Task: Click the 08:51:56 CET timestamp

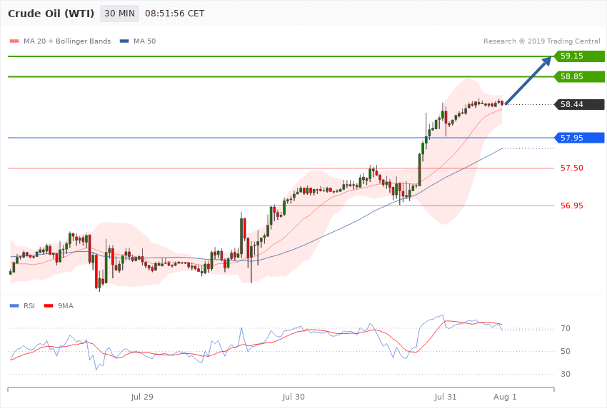Action: [174, 14]
